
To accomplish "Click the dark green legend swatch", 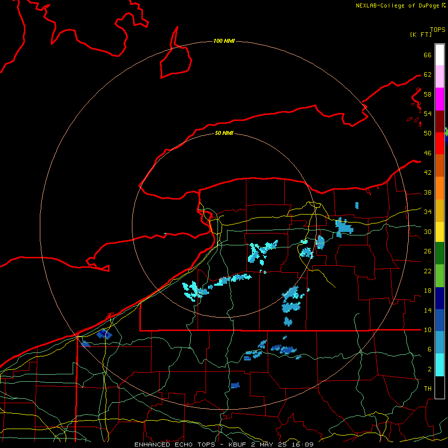I will (440, 253).
